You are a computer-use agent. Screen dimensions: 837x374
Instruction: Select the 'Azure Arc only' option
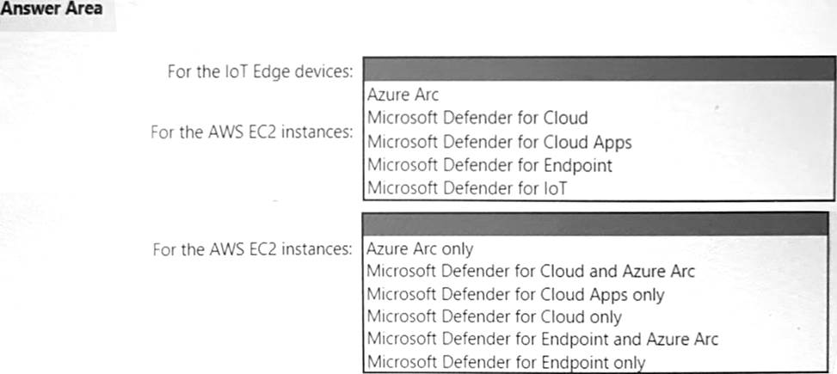click(420, 249)
